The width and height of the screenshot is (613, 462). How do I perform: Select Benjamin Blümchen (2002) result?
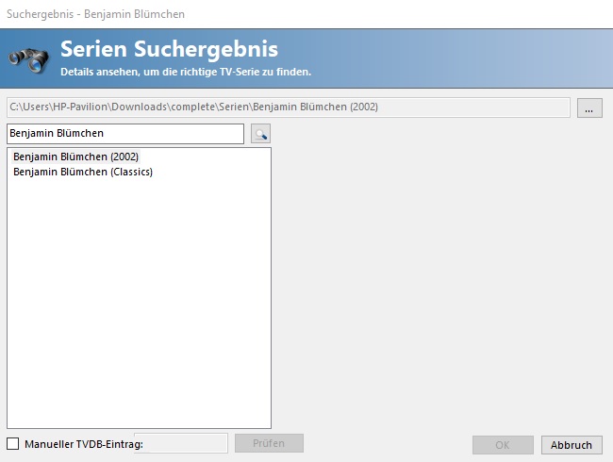(x=75, y=157)
